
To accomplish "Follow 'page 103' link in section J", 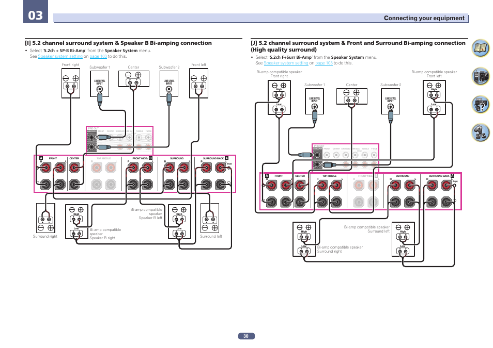I will (x=324, y=63).
